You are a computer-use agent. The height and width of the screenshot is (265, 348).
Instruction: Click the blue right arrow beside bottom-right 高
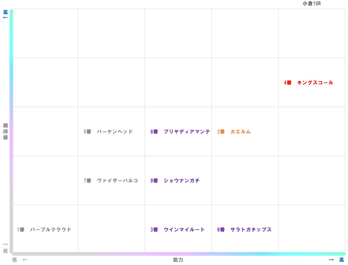click(x=331, y=260)
